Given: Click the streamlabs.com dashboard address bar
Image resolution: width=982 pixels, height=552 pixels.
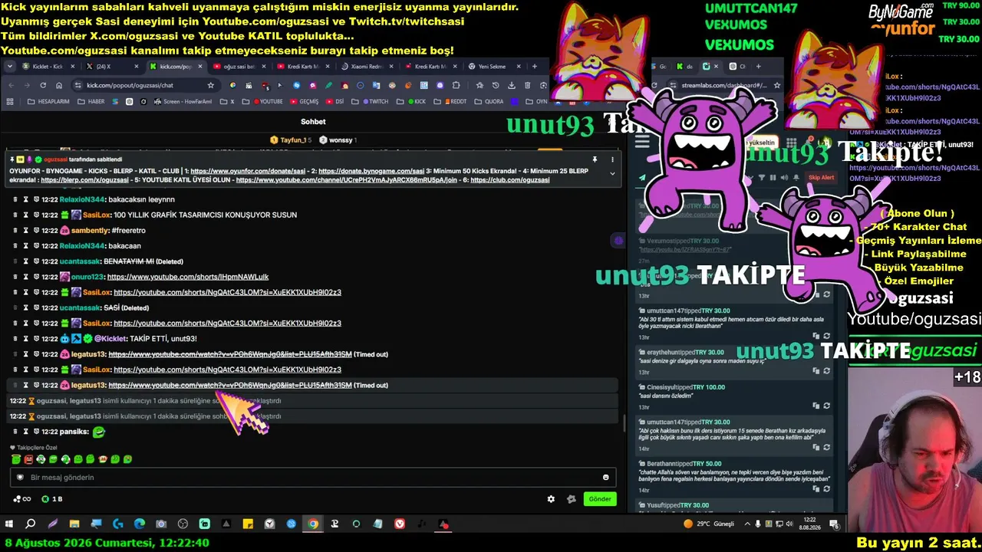Looking at the screenshot, I should tap(723, 85).
